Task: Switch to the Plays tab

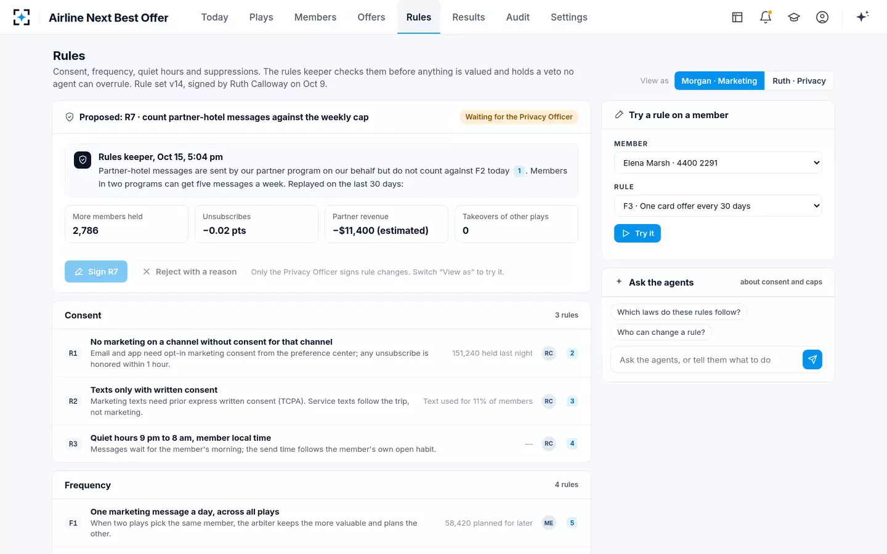Action: point(261,17)
